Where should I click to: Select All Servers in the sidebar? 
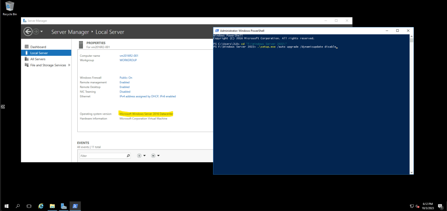tap(38, 59)
